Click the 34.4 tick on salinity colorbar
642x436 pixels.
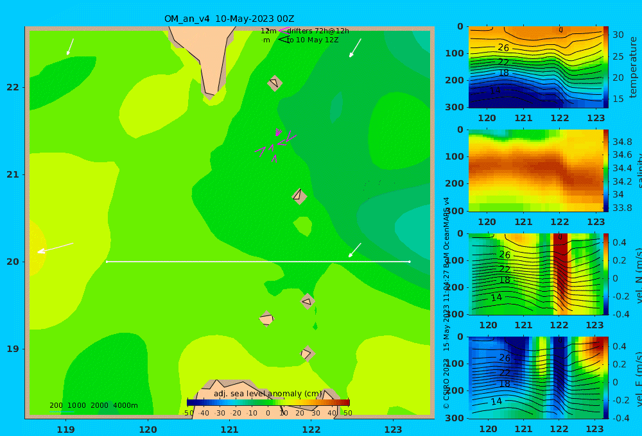tap(622, 168)
